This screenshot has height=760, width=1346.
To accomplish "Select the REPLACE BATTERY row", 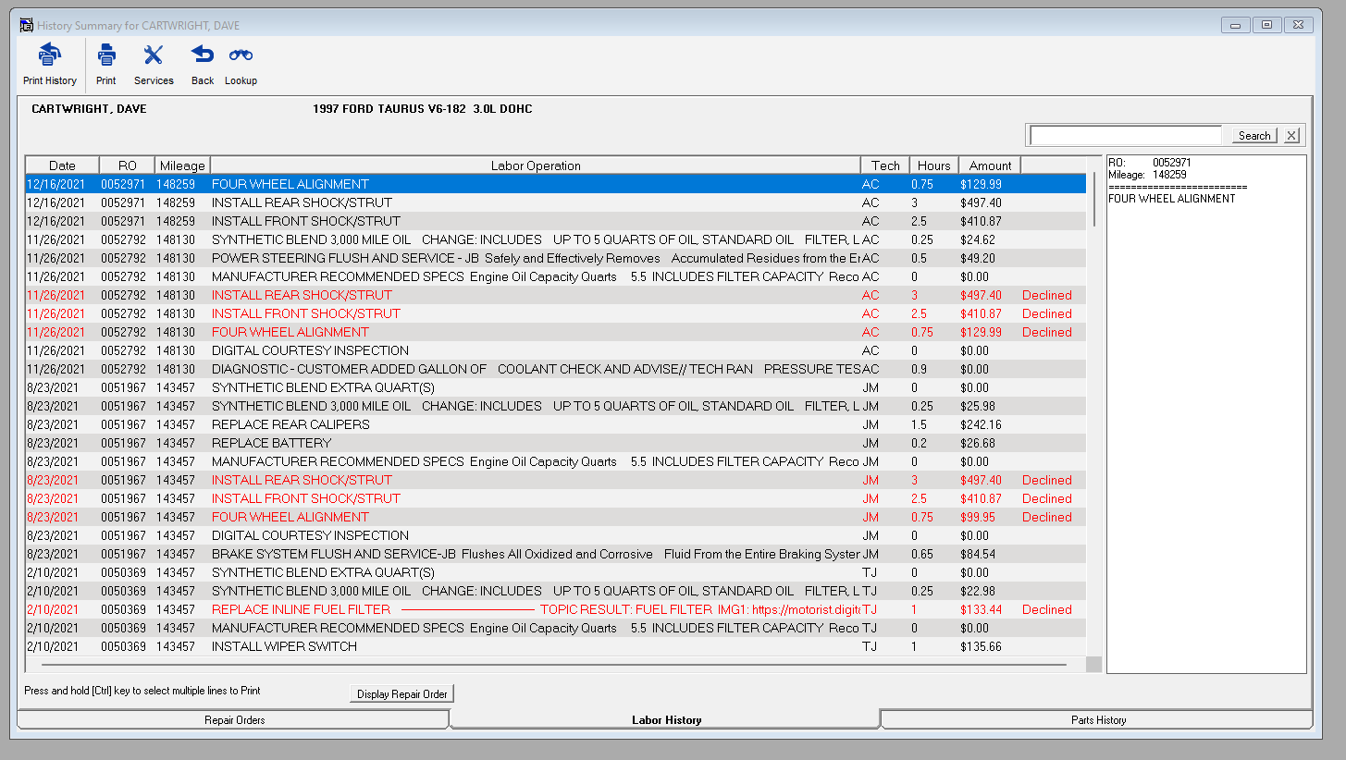I will [555, 443].
